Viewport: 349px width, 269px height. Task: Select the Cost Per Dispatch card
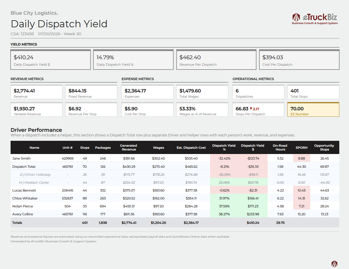[x=299, y=60]
